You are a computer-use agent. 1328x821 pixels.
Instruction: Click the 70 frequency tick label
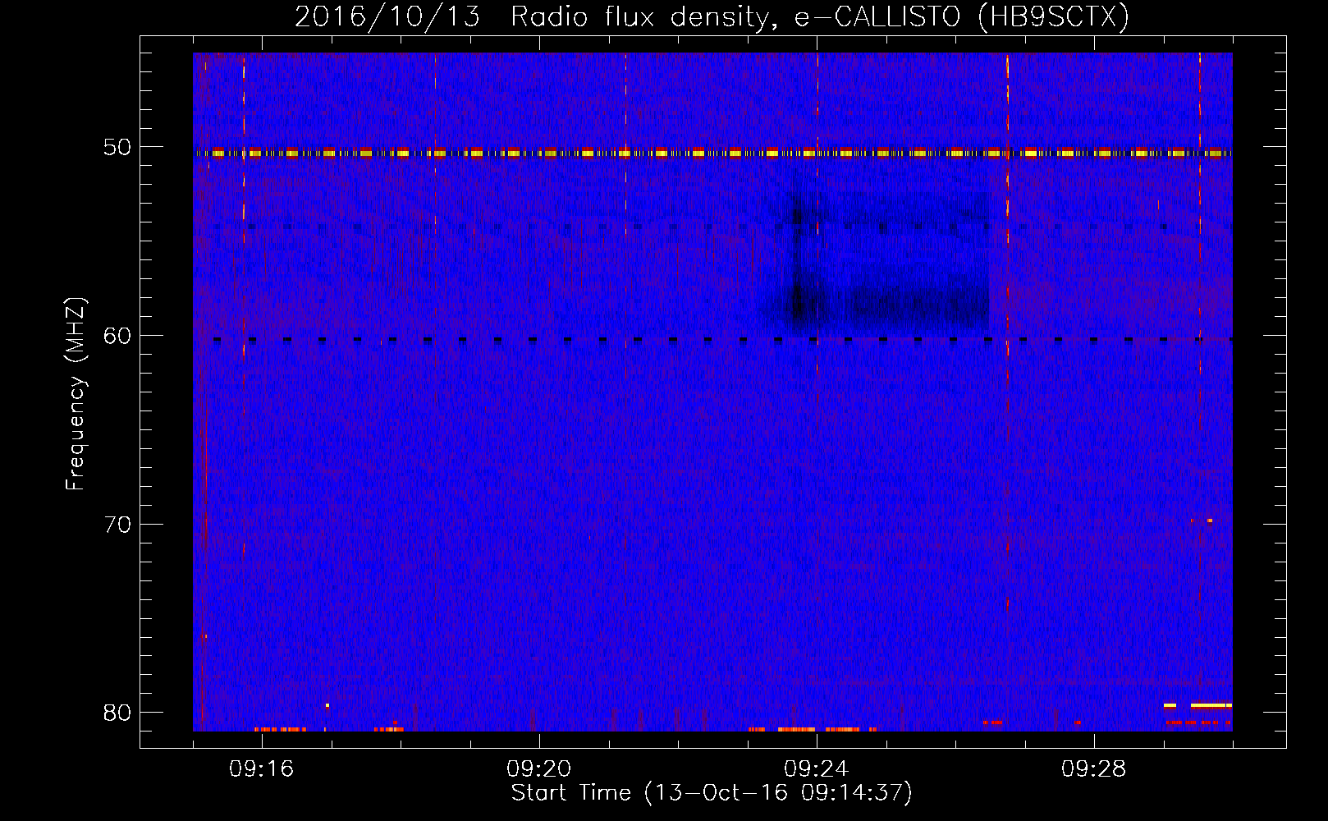click(x=117, y=525)
